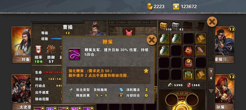Select the red mask equipment slot
The height and width of the screenshot is (110, 246).
point(129,32)
